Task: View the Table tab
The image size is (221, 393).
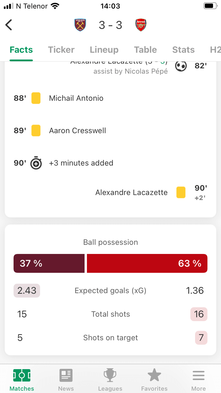Action: click(x=145, y=49)
